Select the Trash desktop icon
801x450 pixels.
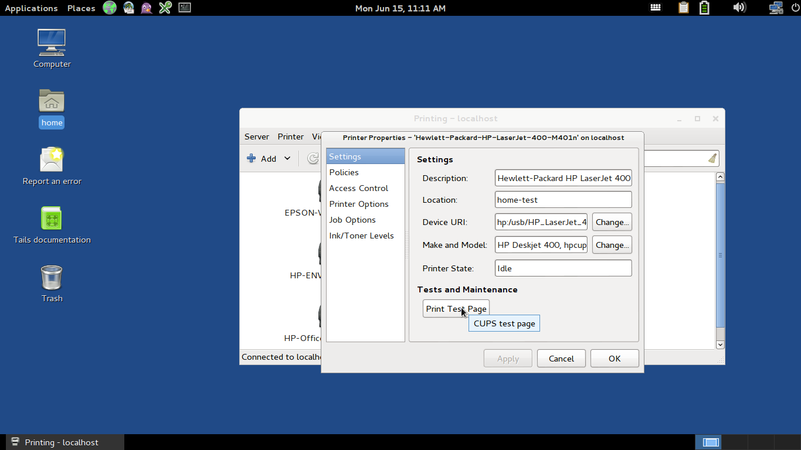click(52, 284)
